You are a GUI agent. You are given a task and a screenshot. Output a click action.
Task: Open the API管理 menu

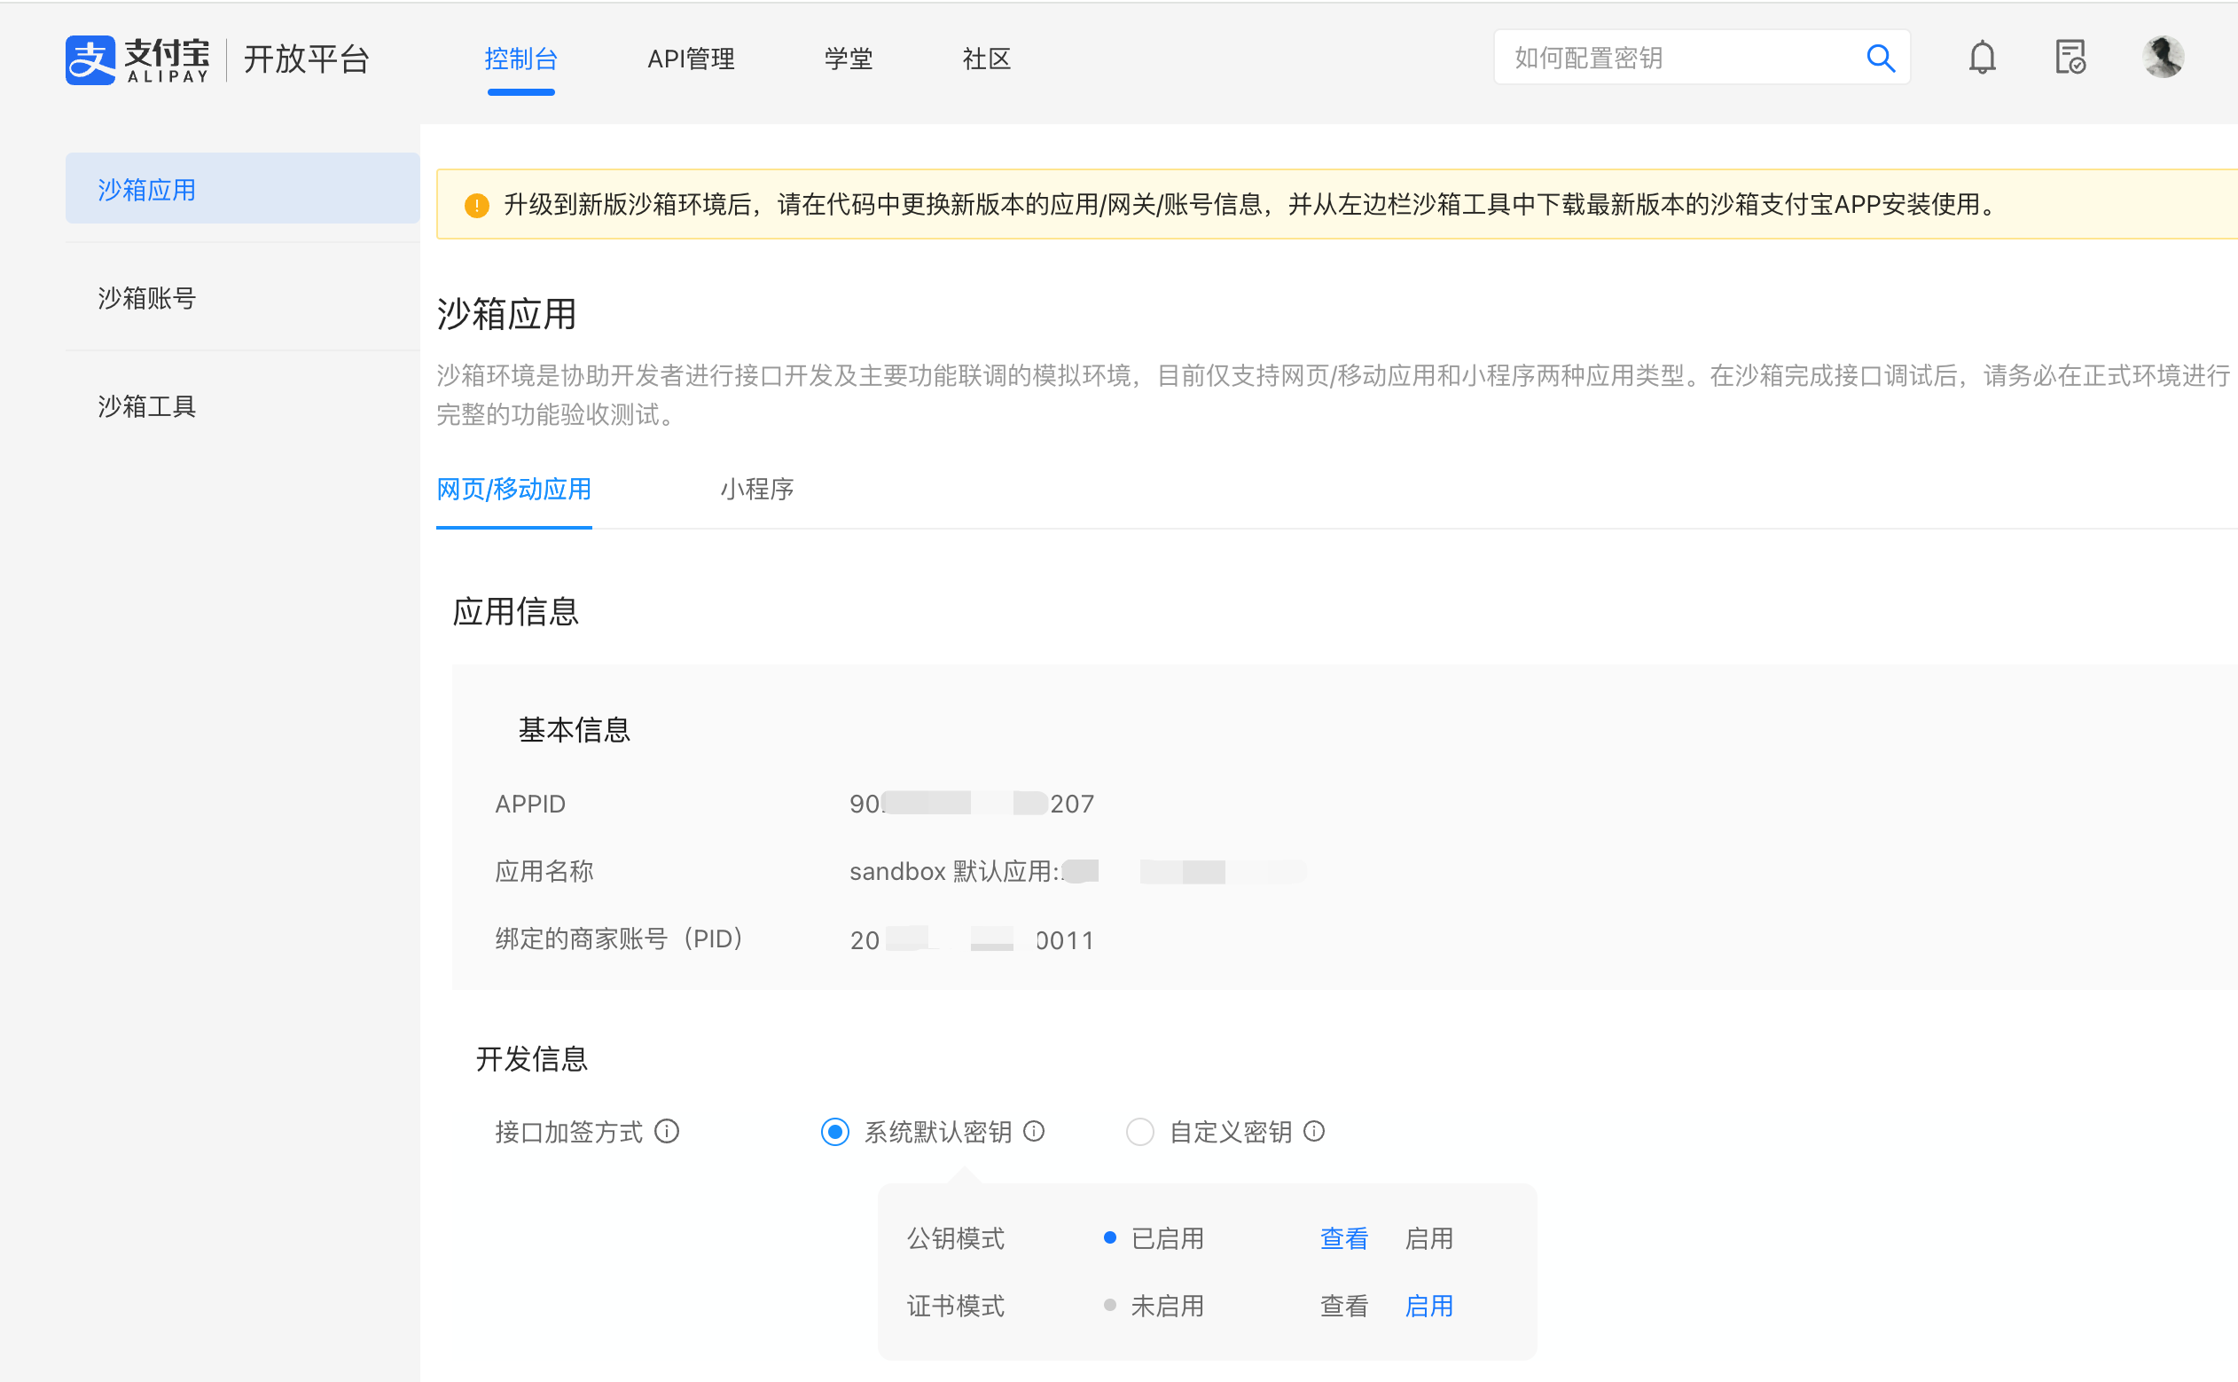691,59
